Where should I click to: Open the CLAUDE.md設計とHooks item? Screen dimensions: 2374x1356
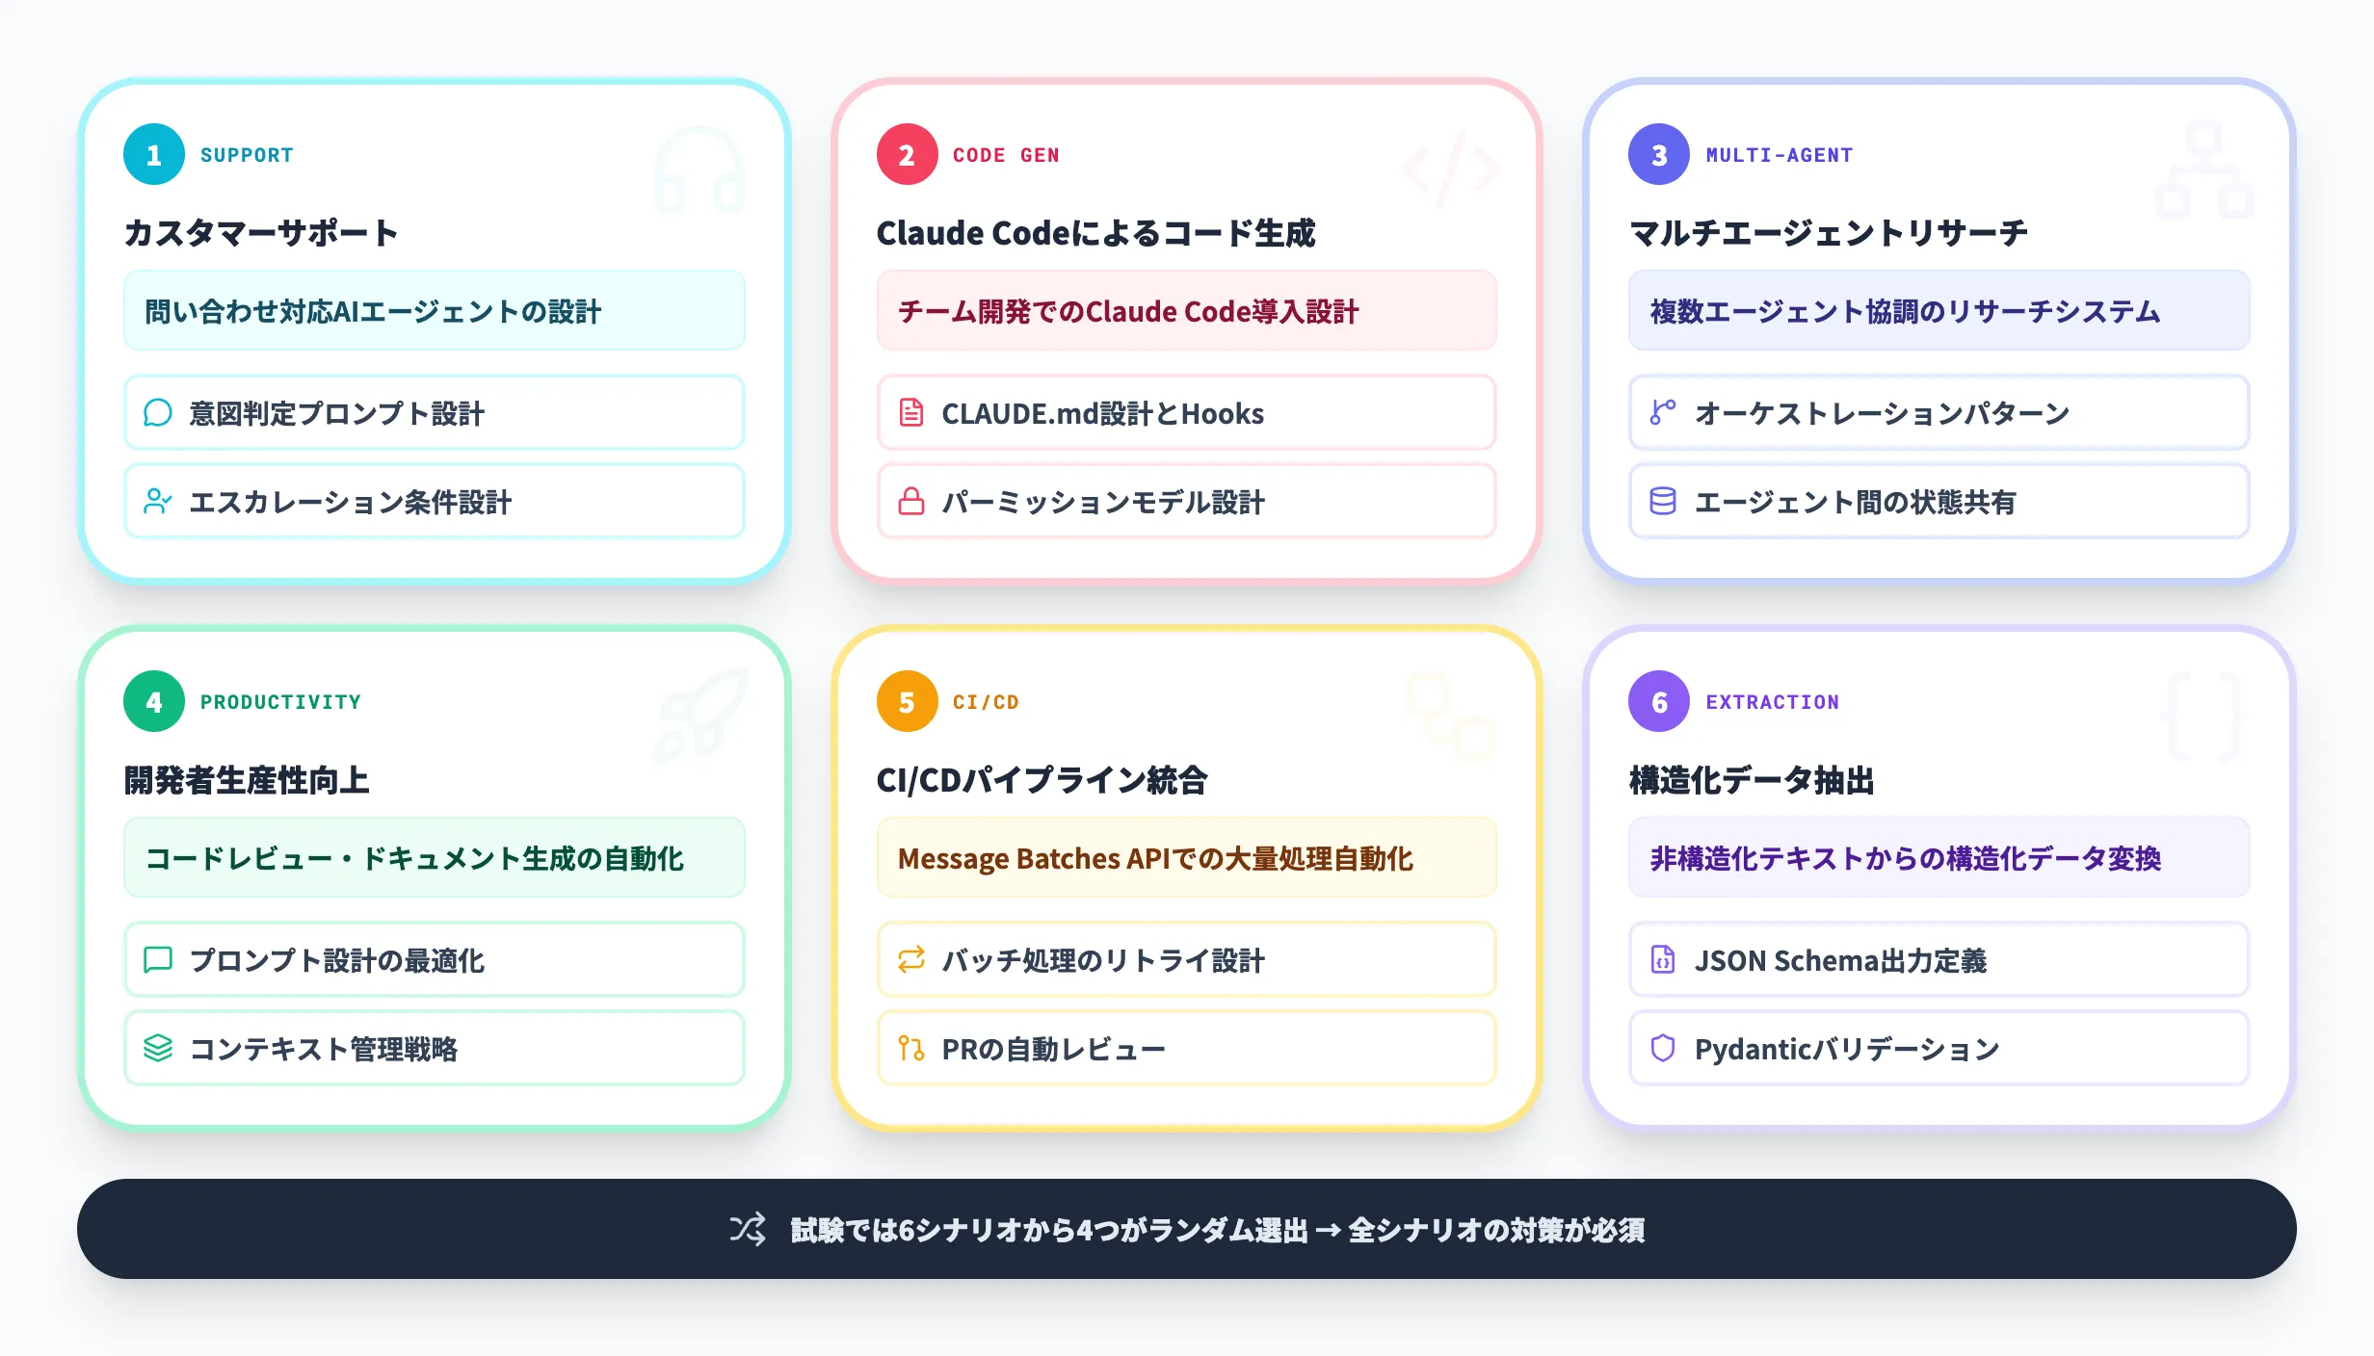1187,413
